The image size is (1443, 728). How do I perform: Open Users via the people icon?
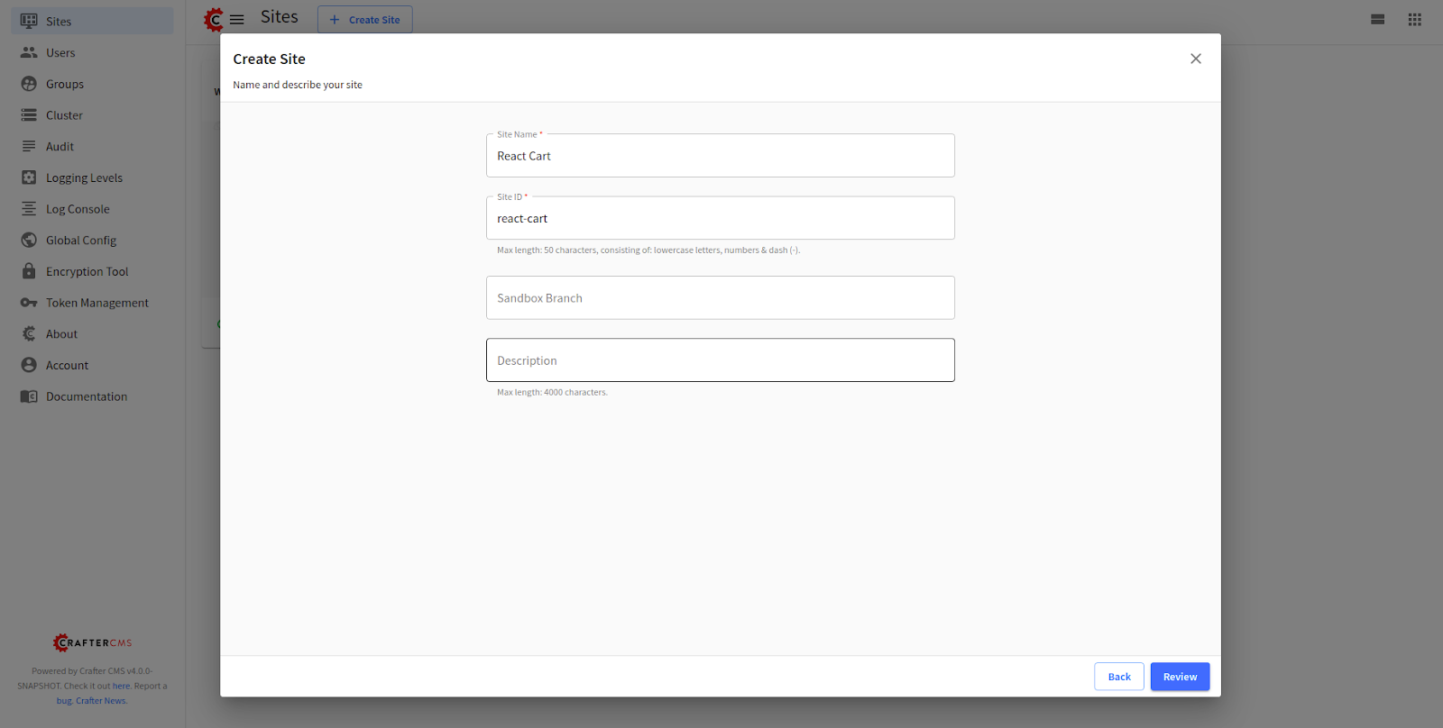29,53
